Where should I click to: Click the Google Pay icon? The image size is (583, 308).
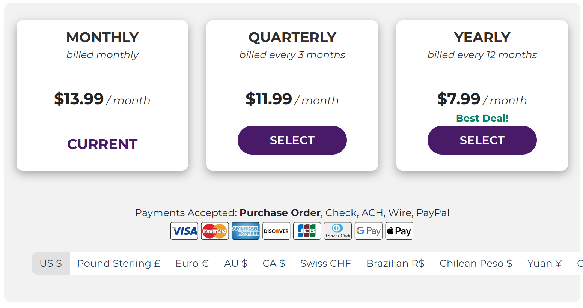(x=368, y=231)
